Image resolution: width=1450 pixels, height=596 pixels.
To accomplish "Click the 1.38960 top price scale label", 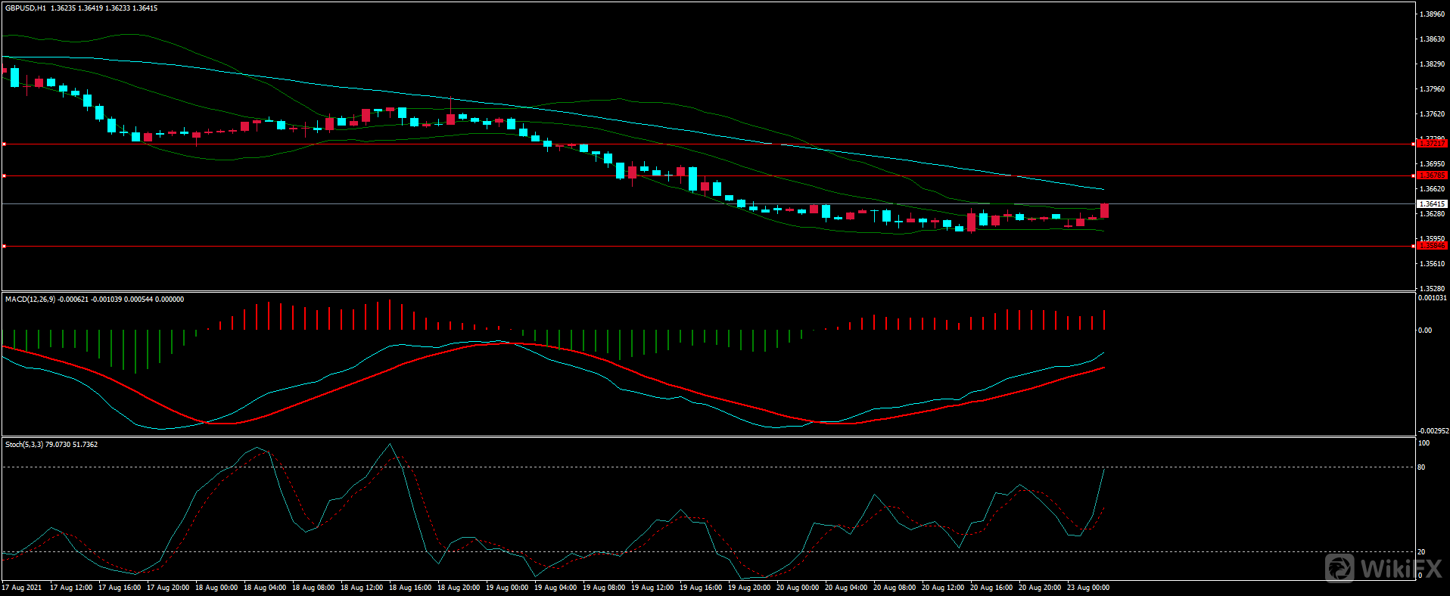I will (1432, 14).
